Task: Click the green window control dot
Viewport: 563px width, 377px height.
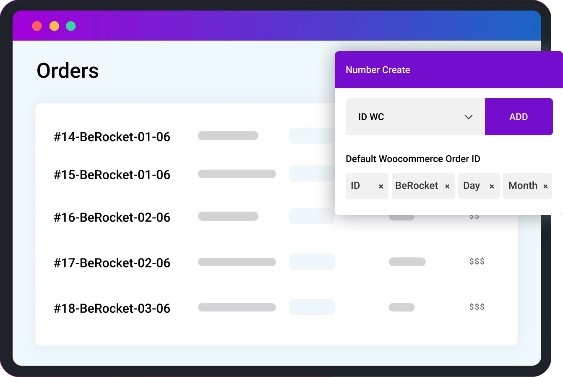Action: [71, 26]
